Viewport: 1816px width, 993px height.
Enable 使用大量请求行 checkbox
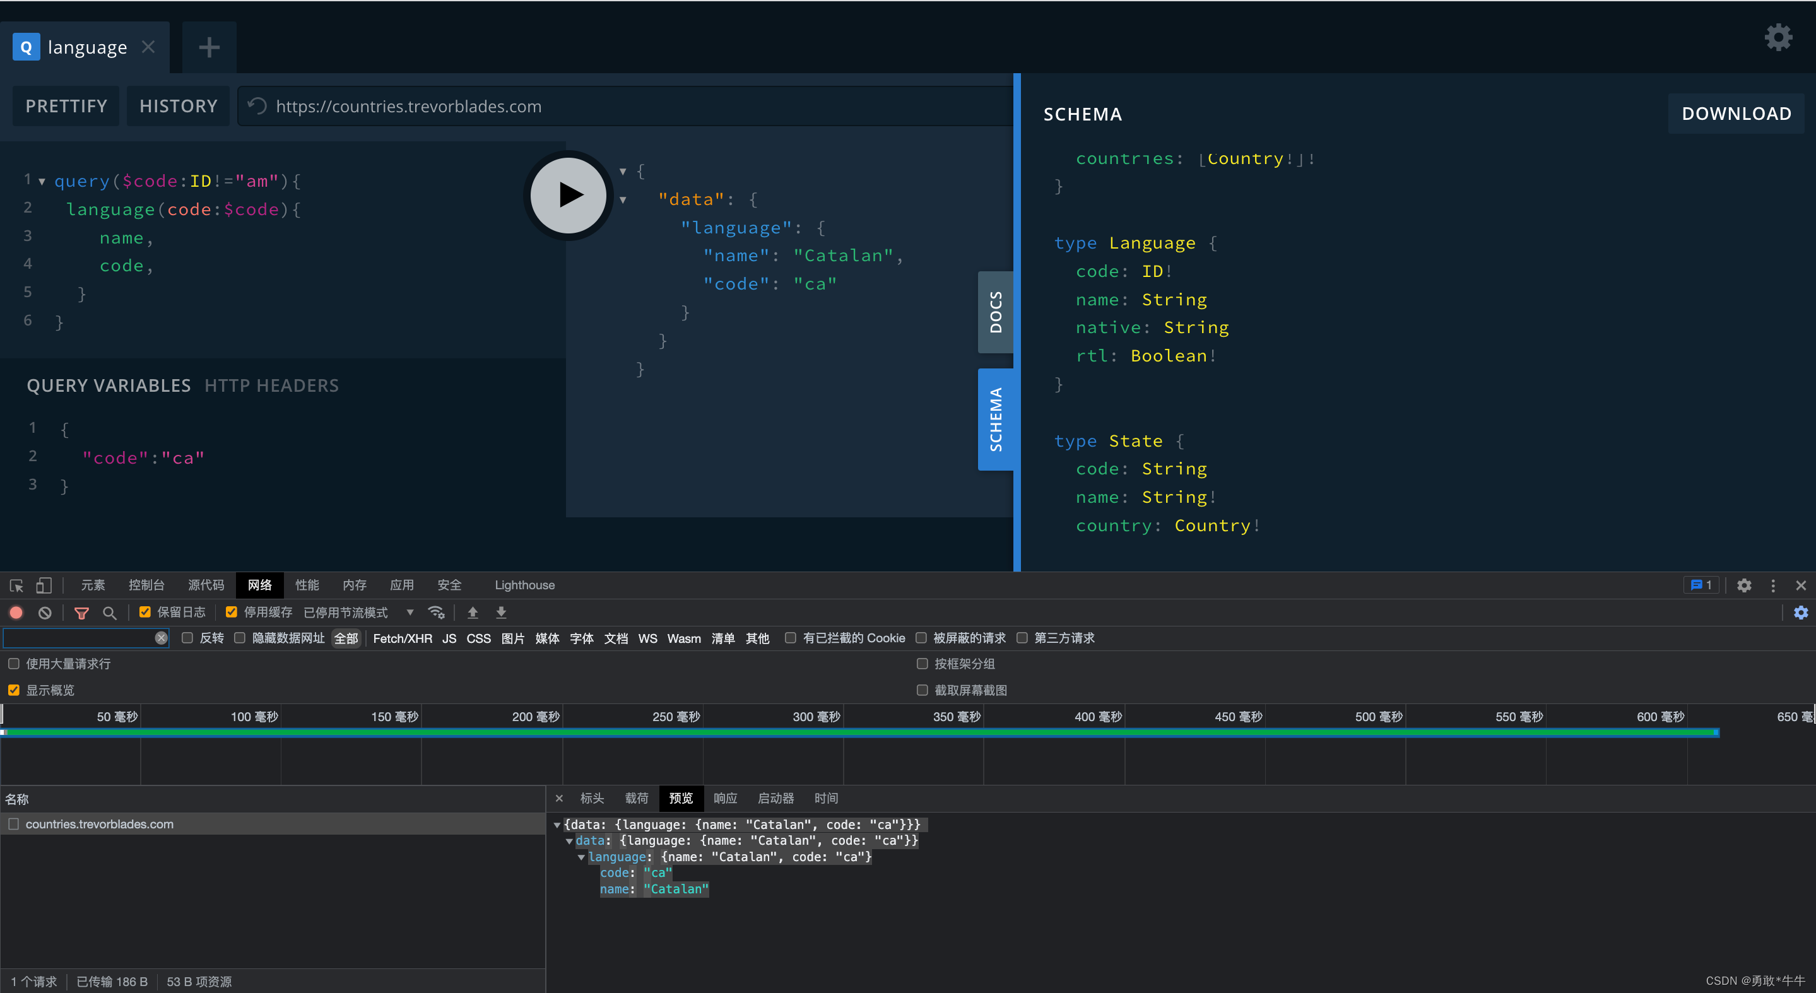point(13,664)
